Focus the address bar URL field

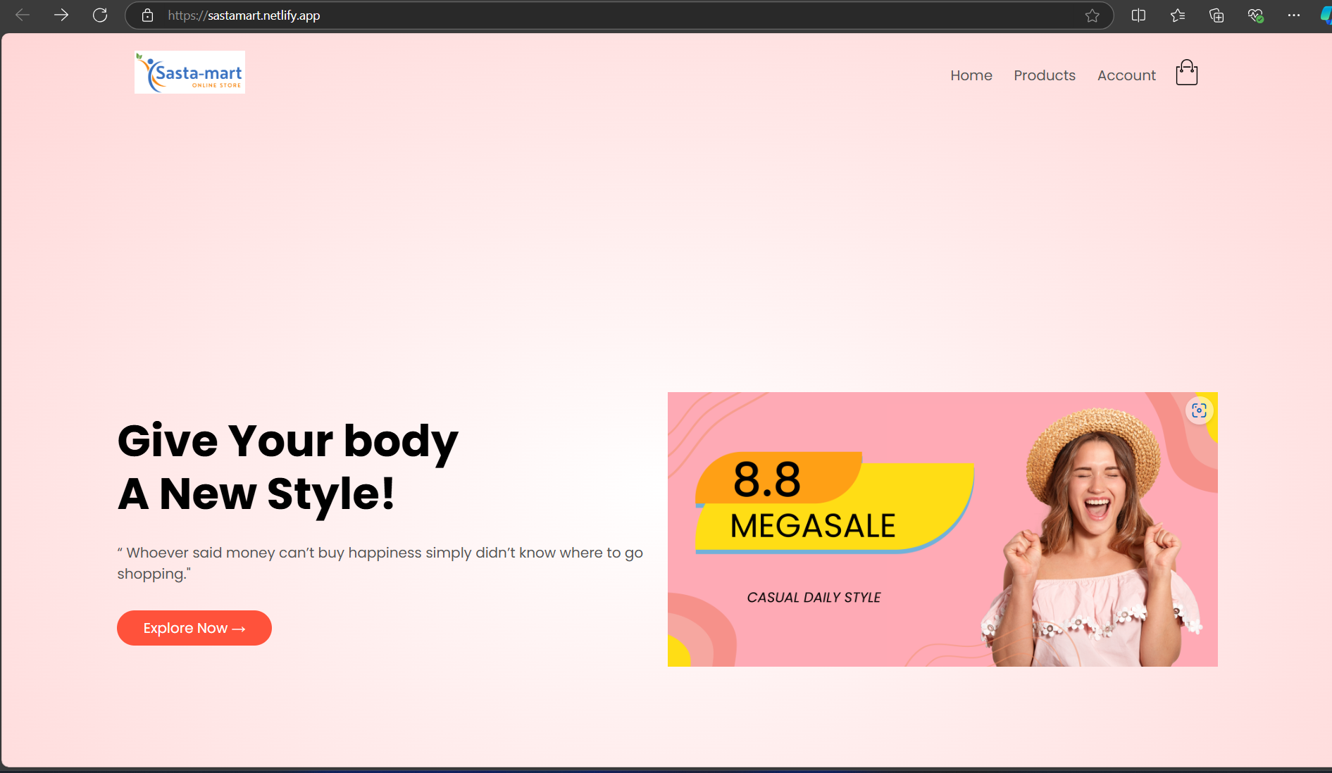coord(564,15)
